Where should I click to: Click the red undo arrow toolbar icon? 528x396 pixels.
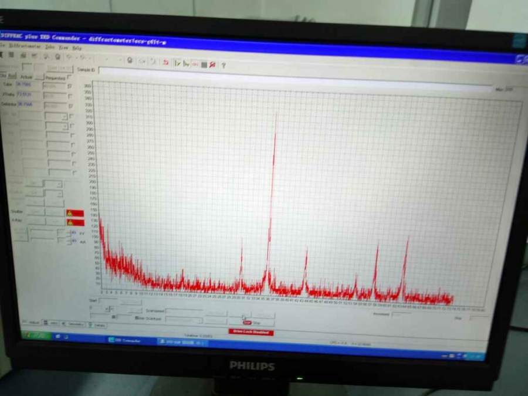(x=165, y=62)
